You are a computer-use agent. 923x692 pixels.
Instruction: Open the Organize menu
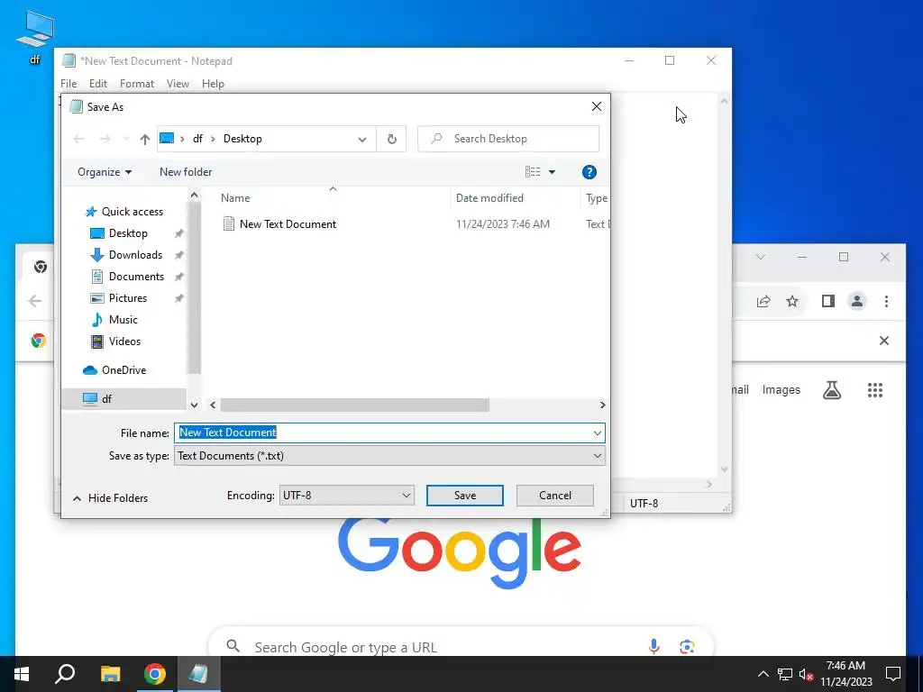click(105, 172)
